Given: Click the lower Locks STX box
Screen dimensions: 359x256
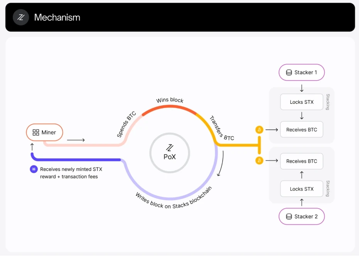Looking at the screenshot, I should (x=302, y=189).
